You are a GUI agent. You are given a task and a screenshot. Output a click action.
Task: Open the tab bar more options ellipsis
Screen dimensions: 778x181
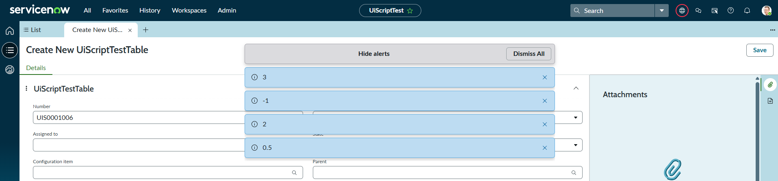point(772,30)
